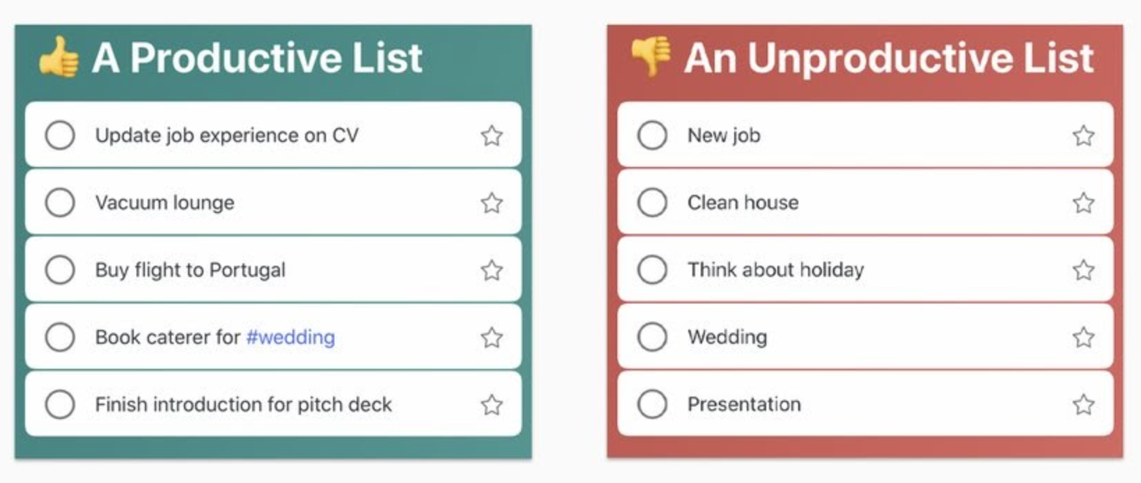This screenshot has width=1141, height=483.
Task: Complete the 'Update job experience on CV' task
Action: click(60, 135)
